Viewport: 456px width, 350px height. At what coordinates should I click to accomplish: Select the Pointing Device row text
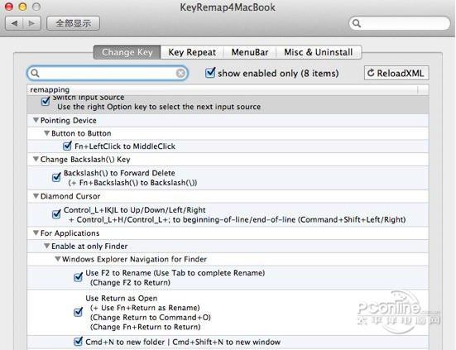click(x=69, y=120)
